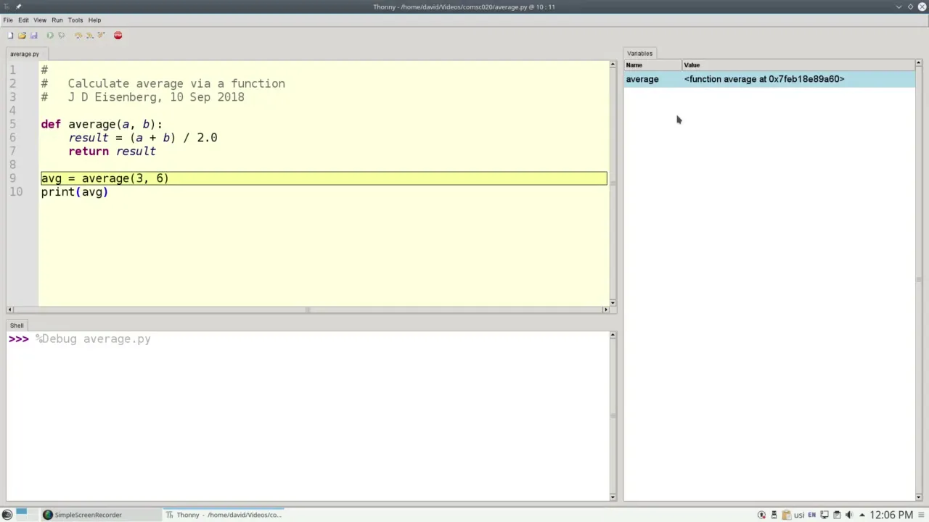Click the Open file folder icon
Image resolution: width=929 pixels, height=522 pixels.
click(22, 35)
